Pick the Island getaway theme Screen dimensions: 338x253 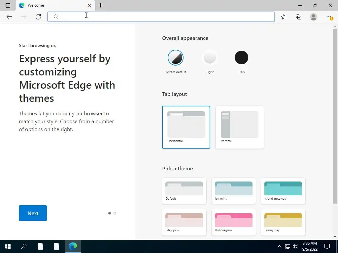pos(283,191)
